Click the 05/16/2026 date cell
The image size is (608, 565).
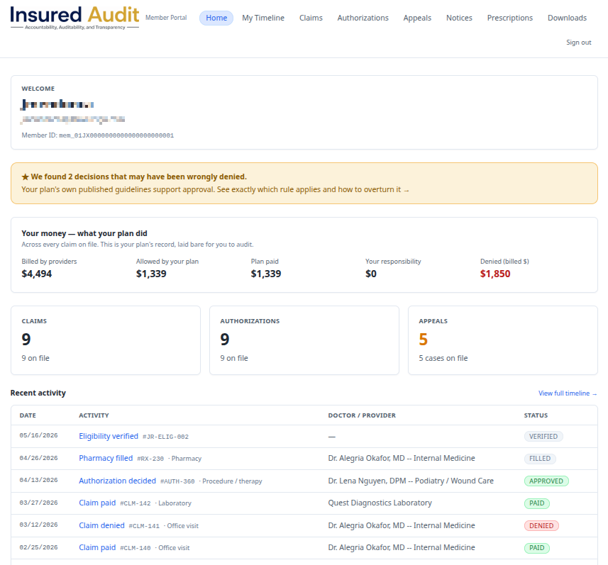(38, 435)
